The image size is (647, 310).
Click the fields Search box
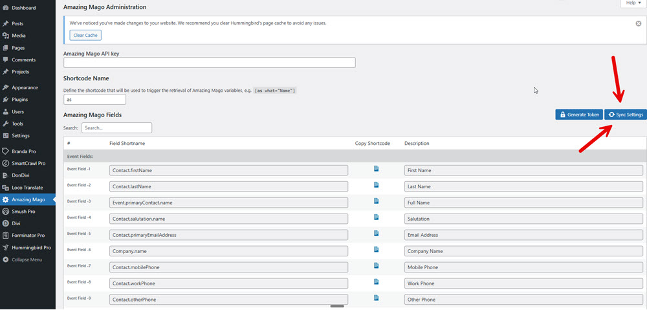[116, 128]
